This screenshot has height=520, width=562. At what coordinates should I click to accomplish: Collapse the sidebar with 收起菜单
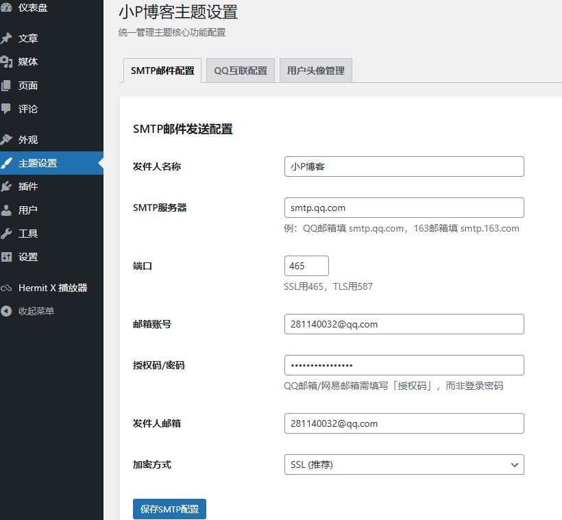36,311
